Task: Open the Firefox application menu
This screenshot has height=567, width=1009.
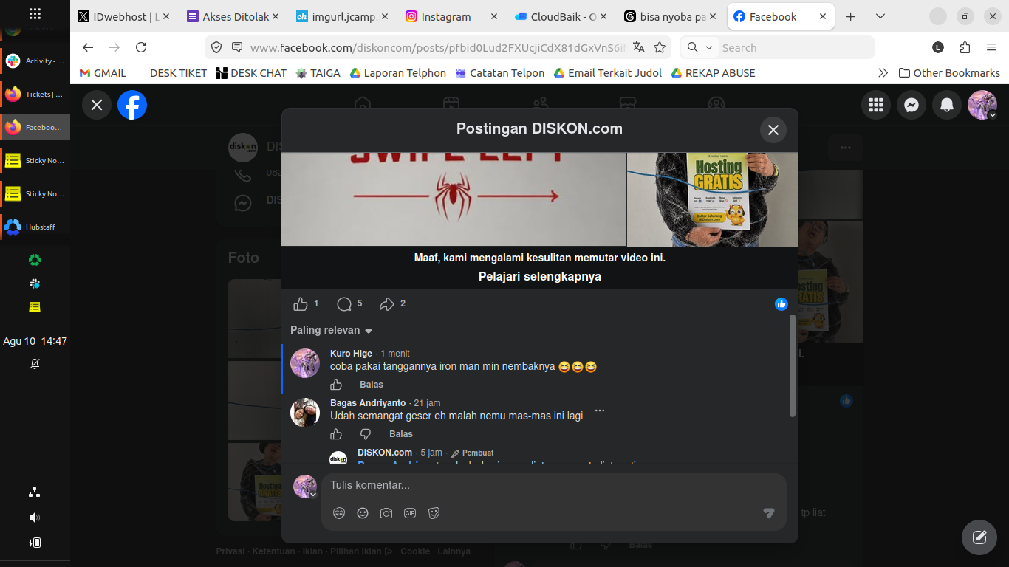Action: click(991, 47)
